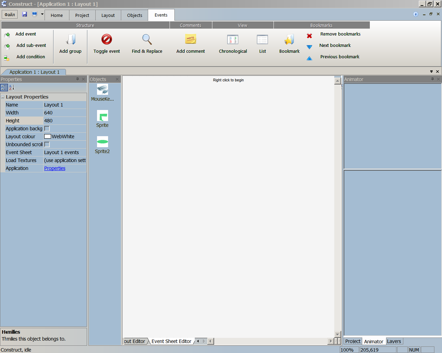442x353 pixels.
Task: Switch to Chronological view
Action: click(233, 40)
